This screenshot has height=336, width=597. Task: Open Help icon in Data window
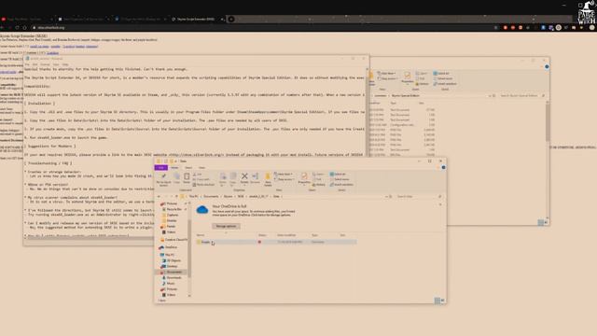[444, 168]
